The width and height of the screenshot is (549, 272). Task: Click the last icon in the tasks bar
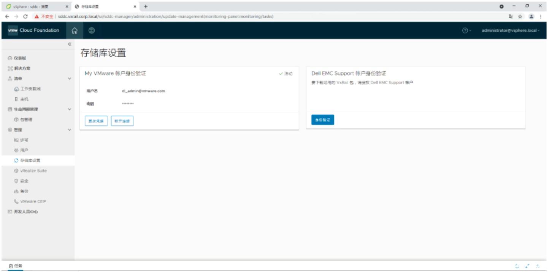point(538,266)
